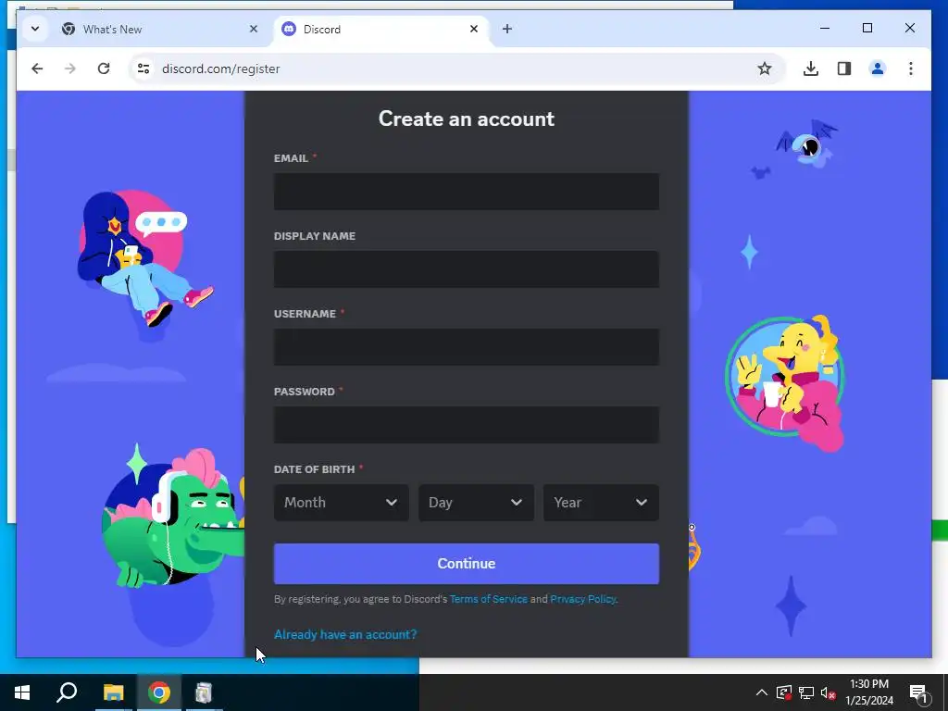948x711 pixels.
Task: Open the Chrome downloads icon
Action: point(811,69)
